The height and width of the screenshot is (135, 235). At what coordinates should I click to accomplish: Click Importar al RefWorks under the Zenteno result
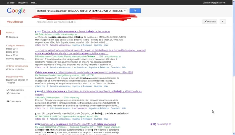(82, 86)
